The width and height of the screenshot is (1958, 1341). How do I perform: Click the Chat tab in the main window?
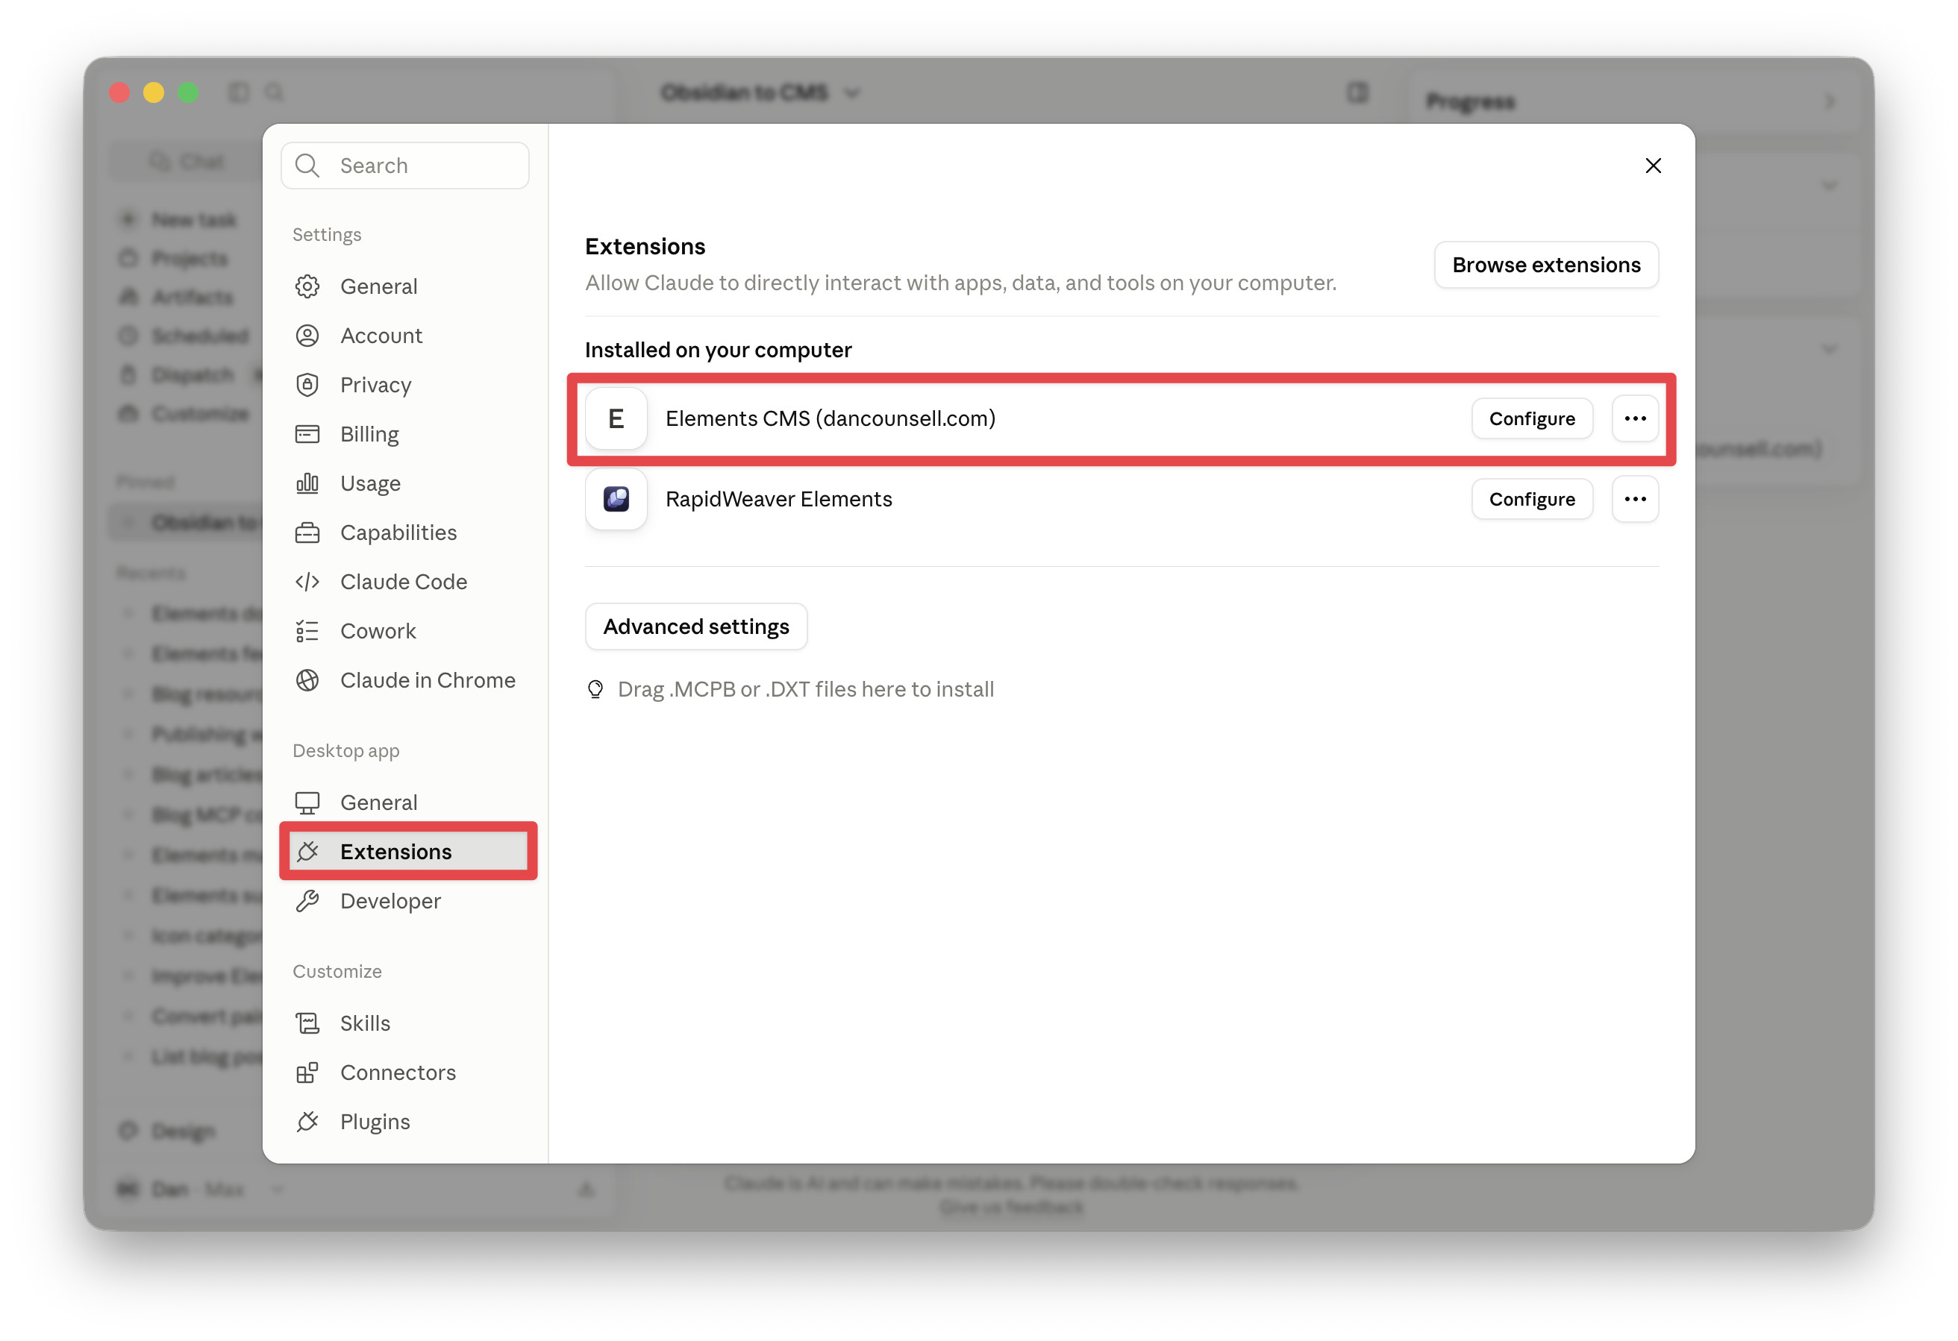(187, 161)
